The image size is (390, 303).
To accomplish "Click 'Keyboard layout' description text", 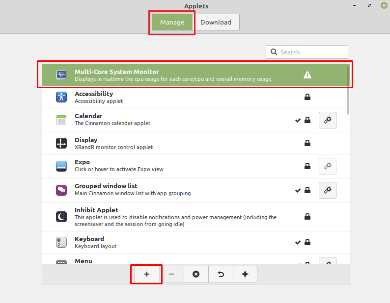I will point(95,246).
